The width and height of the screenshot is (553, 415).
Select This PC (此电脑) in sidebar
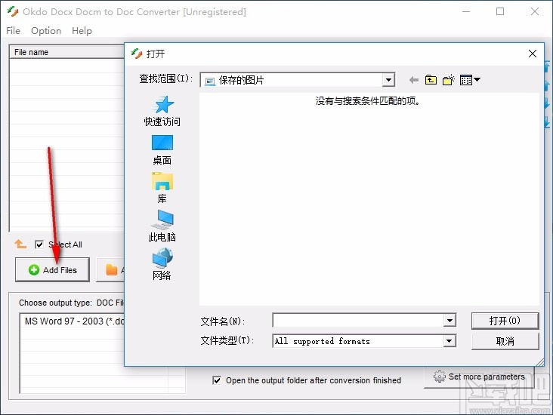pyautogui.click(x=162, y=226)
